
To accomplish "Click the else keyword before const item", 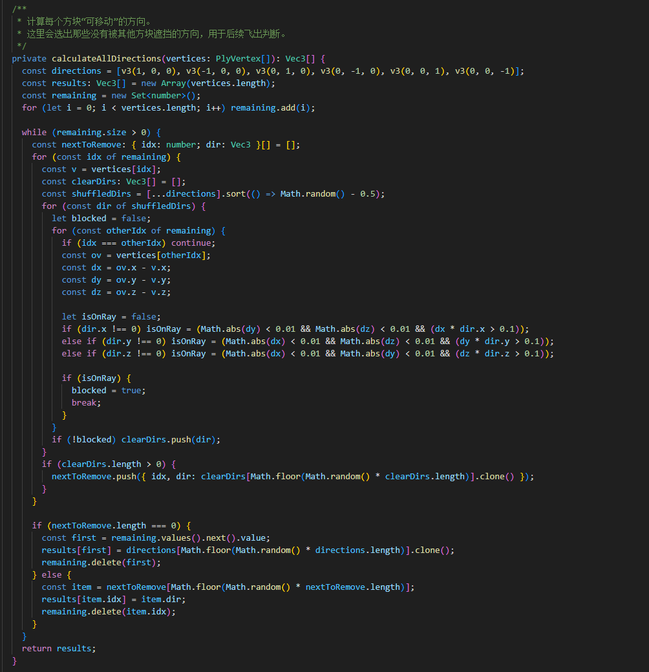I will click(x=52, y=575).
